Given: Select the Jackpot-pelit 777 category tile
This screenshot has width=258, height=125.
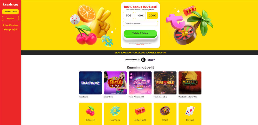Looking at the screenshot, I should point(140,114).
